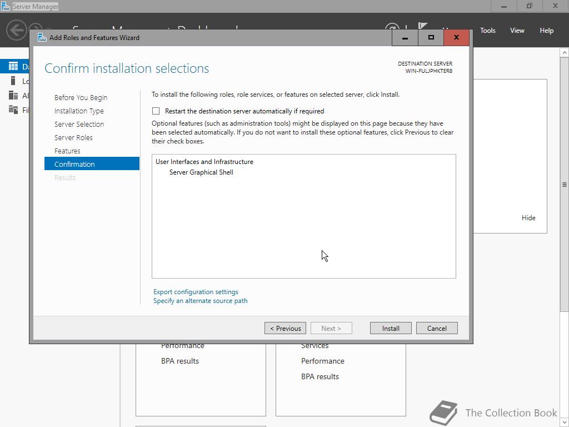Screen dimensions: 569x427
Task: Open the Help menu in Server Manager
Action: (x=547, y=31)
